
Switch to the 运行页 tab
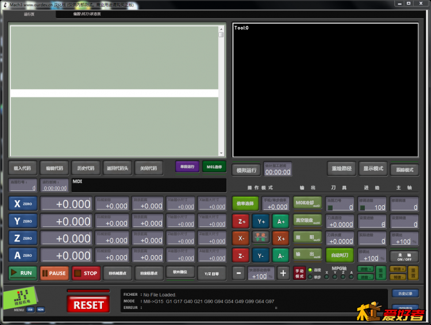[x=29, y=14]
